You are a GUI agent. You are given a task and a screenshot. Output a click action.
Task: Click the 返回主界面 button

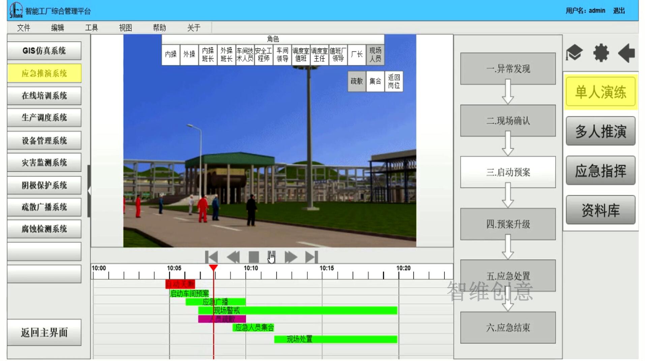click(x=44, y=332)
